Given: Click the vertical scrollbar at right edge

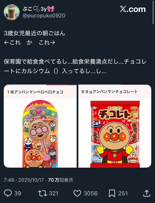Looking at the screenshot, I should click(153, 12).
